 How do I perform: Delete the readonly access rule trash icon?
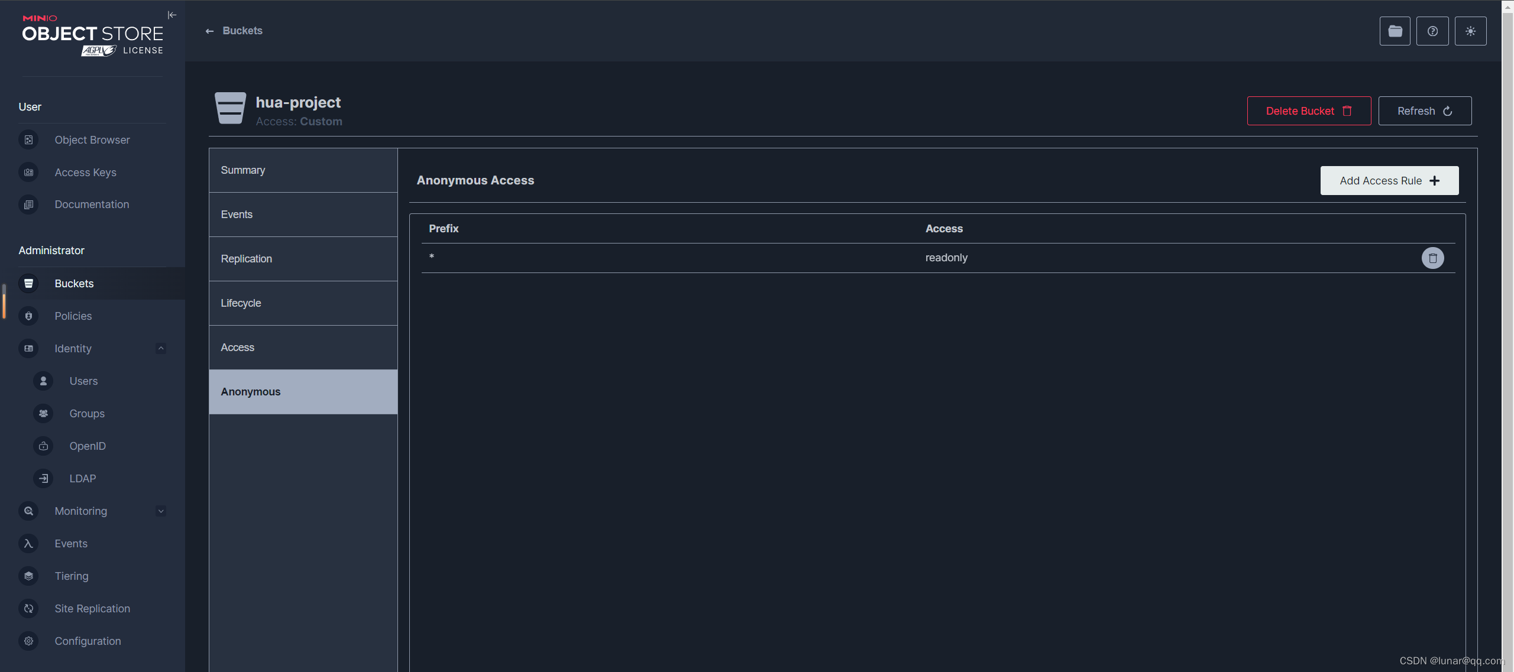coord(1432,258)
